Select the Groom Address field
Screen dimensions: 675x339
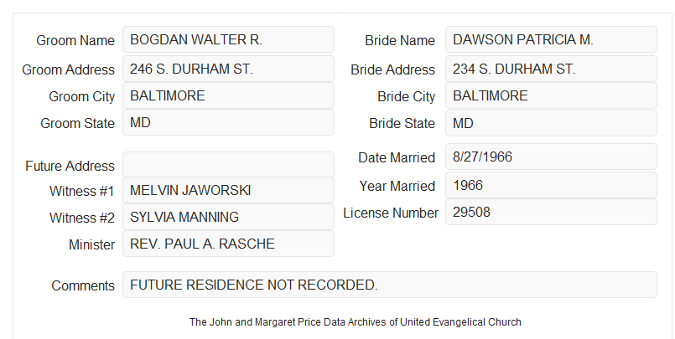(x=228, y=69)
